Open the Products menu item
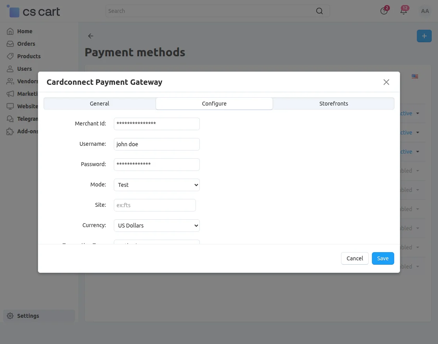 pos(29,56)
